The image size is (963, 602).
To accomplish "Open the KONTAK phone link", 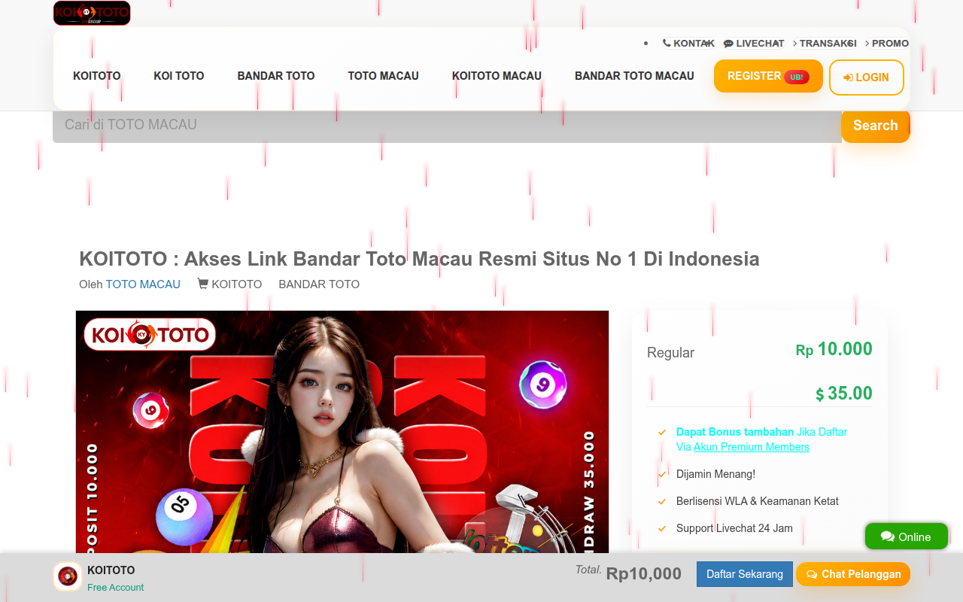I will [x=688, y=44].
